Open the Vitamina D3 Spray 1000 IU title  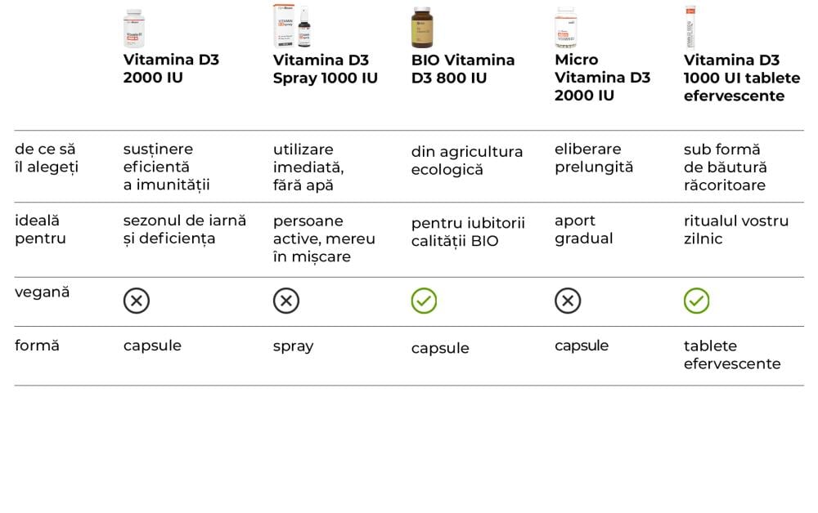(325, 69)
